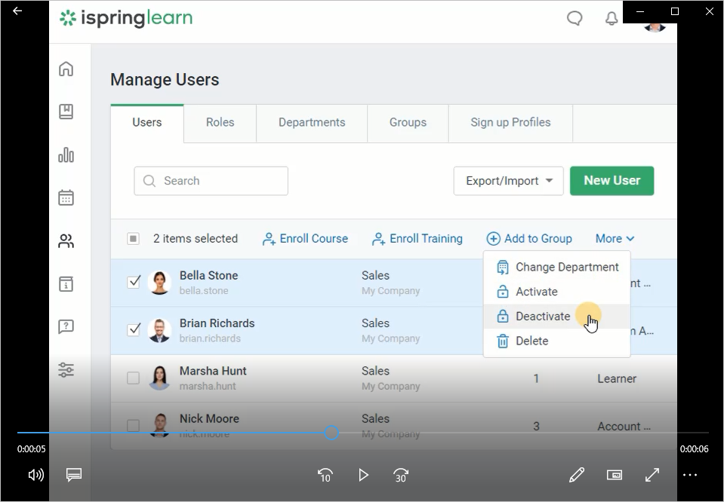This screenshot has height=502, width=724.
Task: Click Add to Group link
Action: [529, 239]
